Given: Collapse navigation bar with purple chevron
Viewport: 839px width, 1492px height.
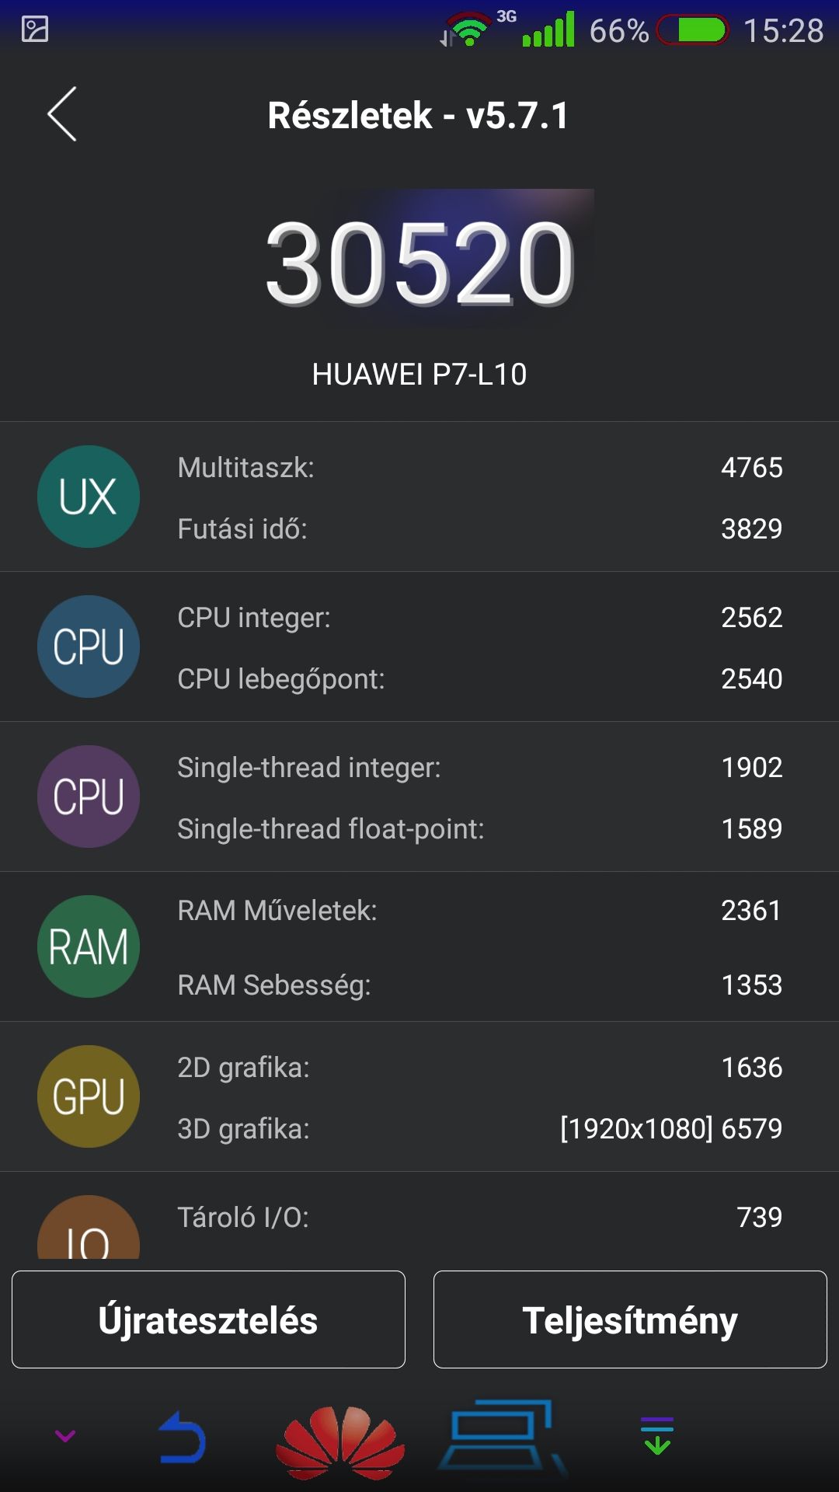Looking at the screenshot, I should pos(65,1436).
